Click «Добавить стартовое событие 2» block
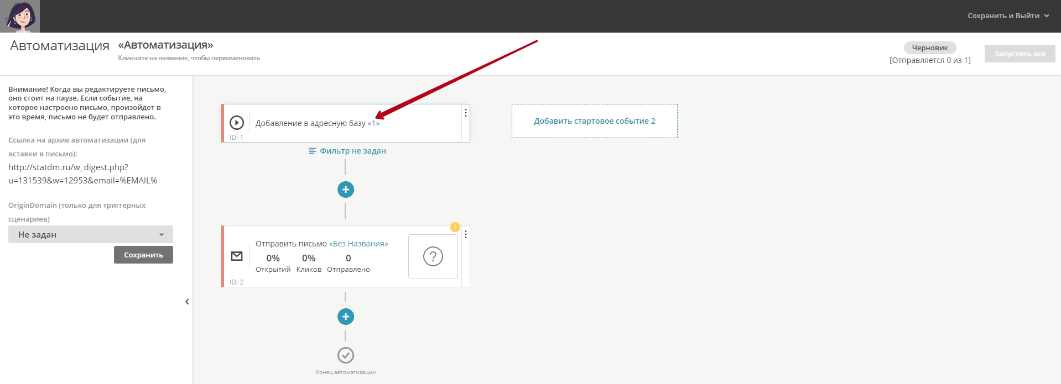 594,121
